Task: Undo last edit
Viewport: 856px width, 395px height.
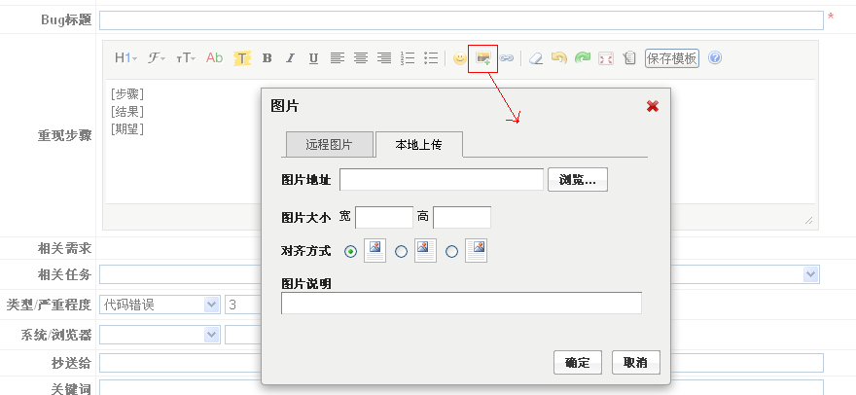Action: point(559,58)
